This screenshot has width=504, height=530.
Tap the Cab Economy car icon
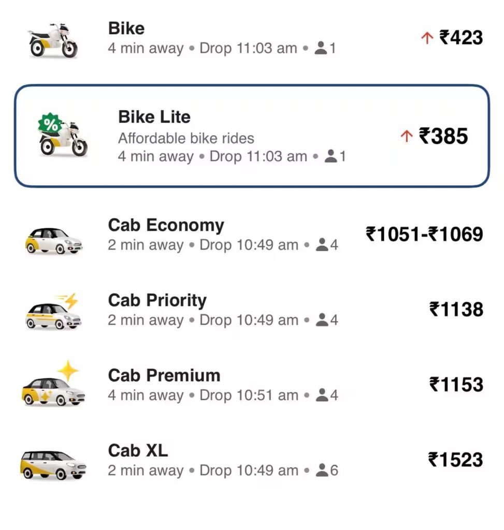click(x=53, y=240)
